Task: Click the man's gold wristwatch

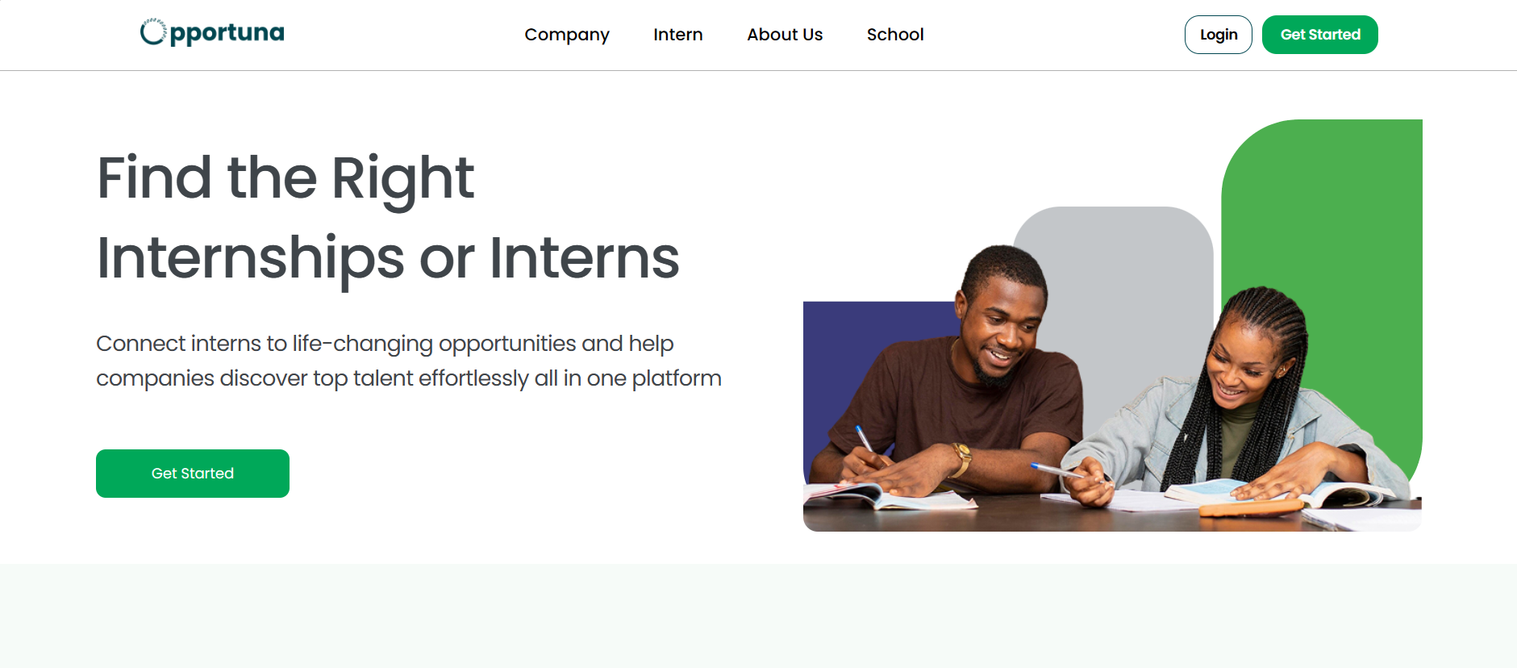Action: tap(962, 457)
